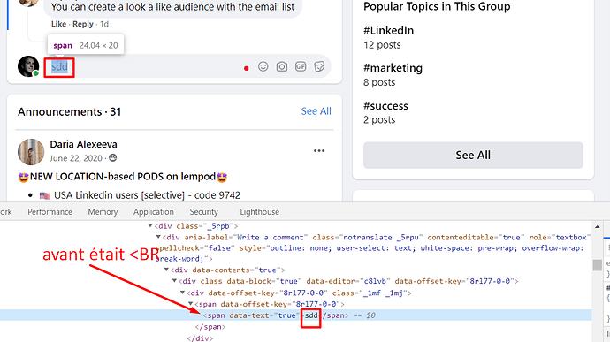Open the #LinkedIn topic
Screen dimensions: 610x342
tap(389, 30)
